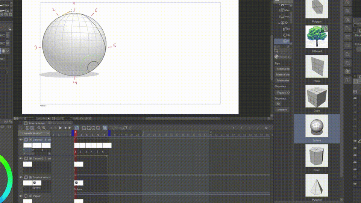Select the Sphere 3D primitive thumbnail

316,126
